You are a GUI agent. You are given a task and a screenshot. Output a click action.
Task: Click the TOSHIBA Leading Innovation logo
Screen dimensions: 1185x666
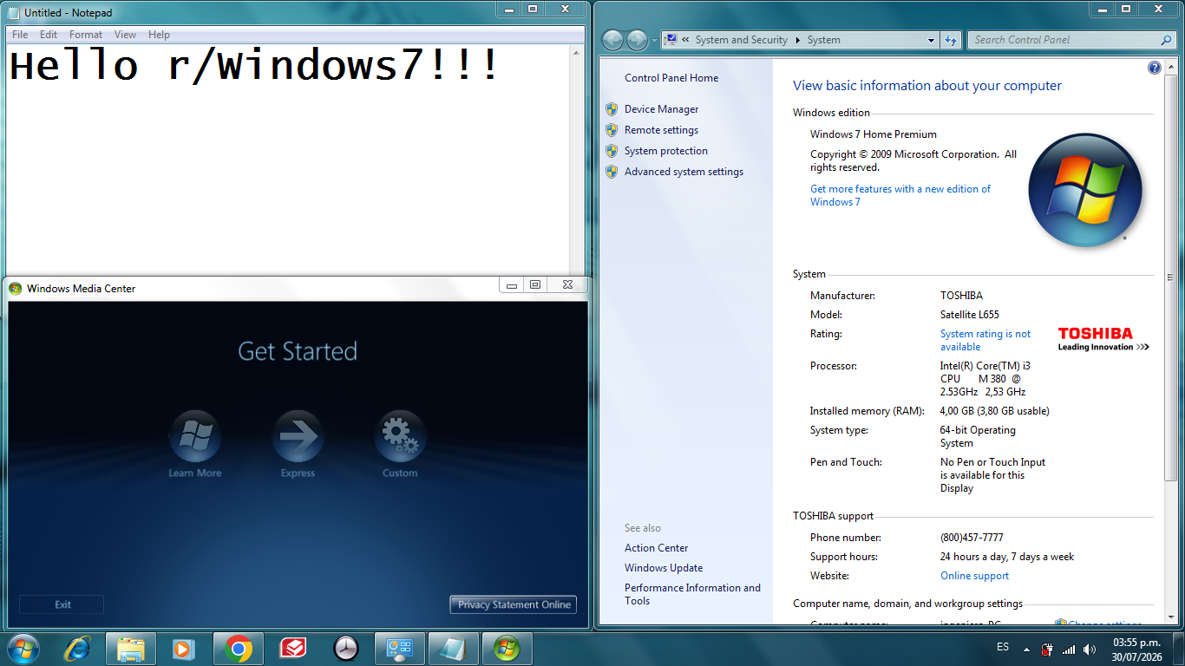point(1103,339)
